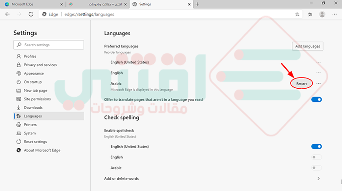Viewport: 342px width, 191px height.
Task: Click the Reorder languages text
Action: pos(117,52)
